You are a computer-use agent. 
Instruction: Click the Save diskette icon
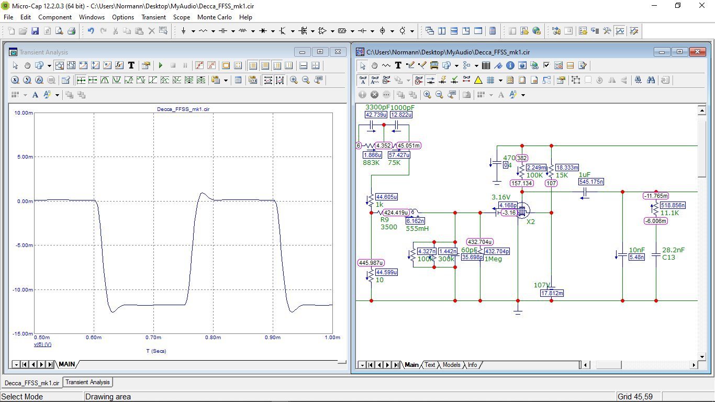coord(35,31)
